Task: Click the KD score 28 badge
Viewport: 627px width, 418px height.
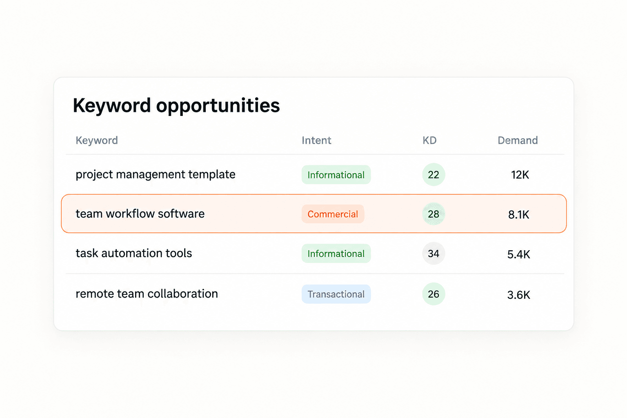Action: click(434, 214)
